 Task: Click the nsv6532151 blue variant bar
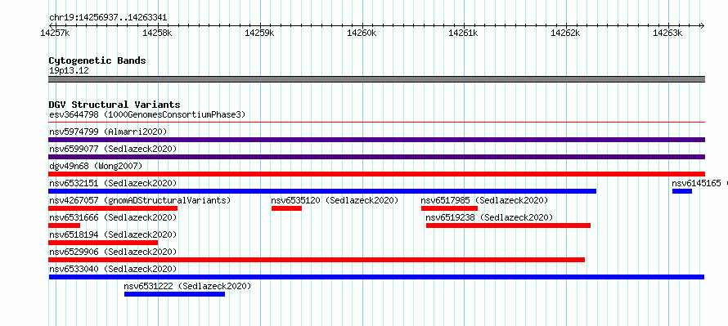(x=322, y=191)
